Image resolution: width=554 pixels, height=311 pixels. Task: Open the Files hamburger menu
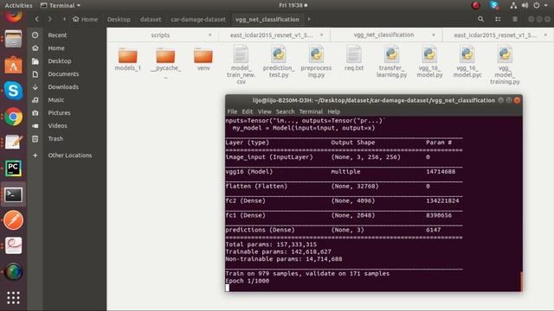515,19
